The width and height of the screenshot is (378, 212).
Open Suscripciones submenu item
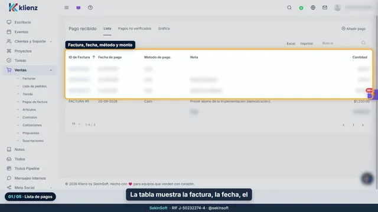click(x=33, y=141)
